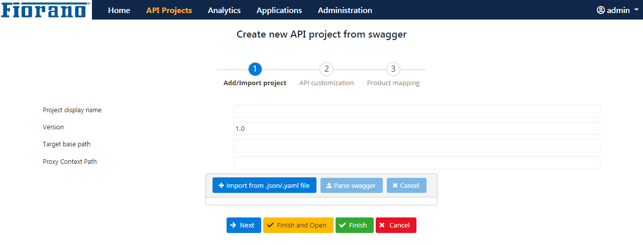
Task: Click the Project display name field
Action: pos(416,111)
